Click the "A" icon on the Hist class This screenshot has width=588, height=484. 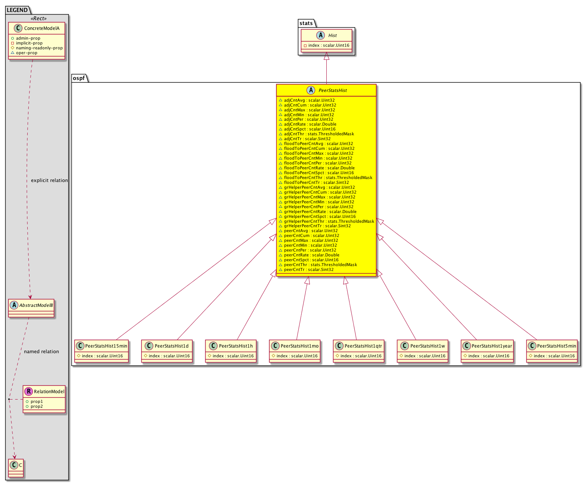[321, 35]
